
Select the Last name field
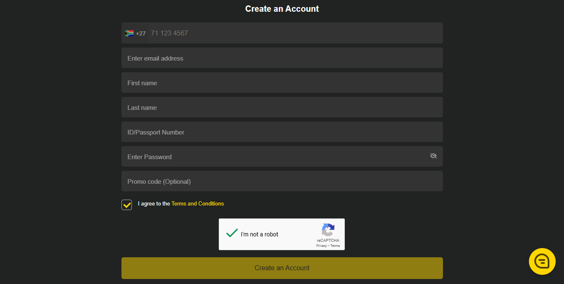pyautogui.click(x=282, y=107)
